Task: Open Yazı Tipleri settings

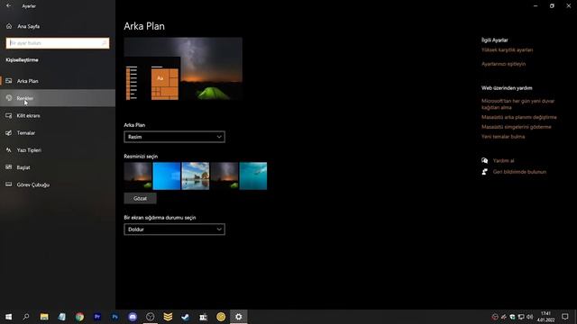Action: [x=58, y=150]
